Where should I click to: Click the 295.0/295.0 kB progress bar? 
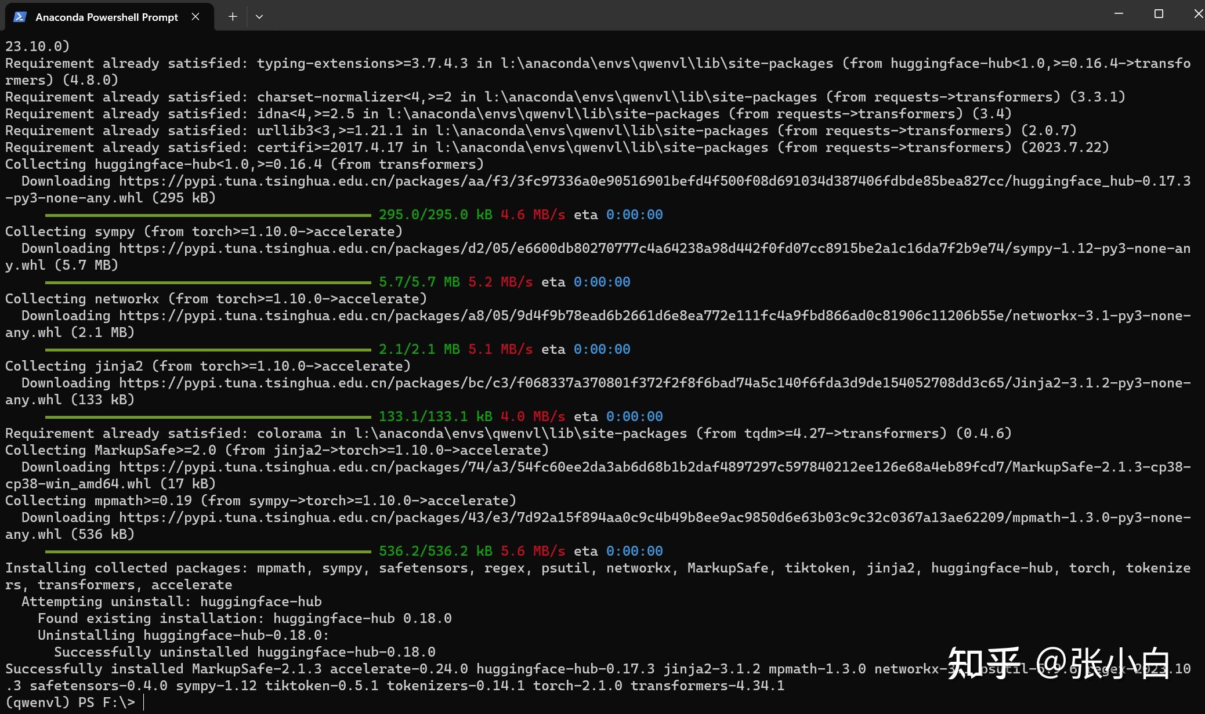click(x=208, y=215)
